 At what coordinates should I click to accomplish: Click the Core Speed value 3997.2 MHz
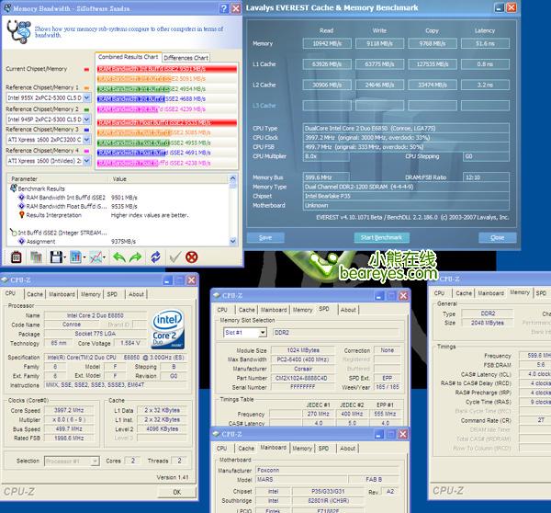pyautogui.click(x=69, y=410)
